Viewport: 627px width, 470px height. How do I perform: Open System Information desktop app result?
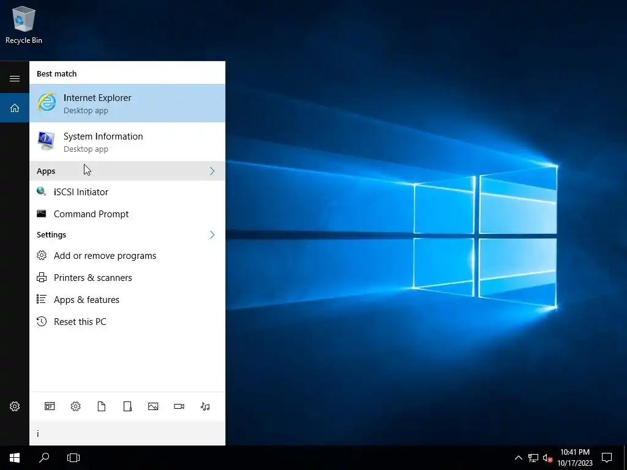127,142
